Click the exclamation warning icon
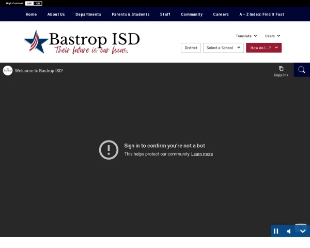Screen dimensions: 310x248 109,150
